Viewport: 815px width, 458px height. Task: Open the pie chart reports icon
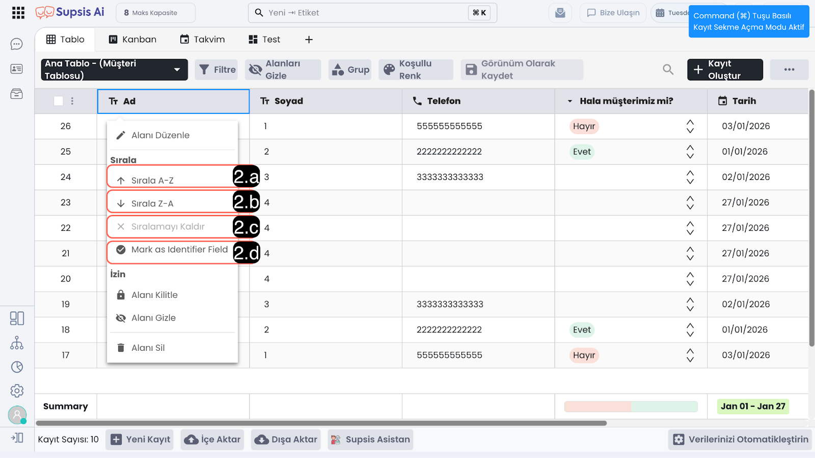pyautogui.click(x=17, y=367)
